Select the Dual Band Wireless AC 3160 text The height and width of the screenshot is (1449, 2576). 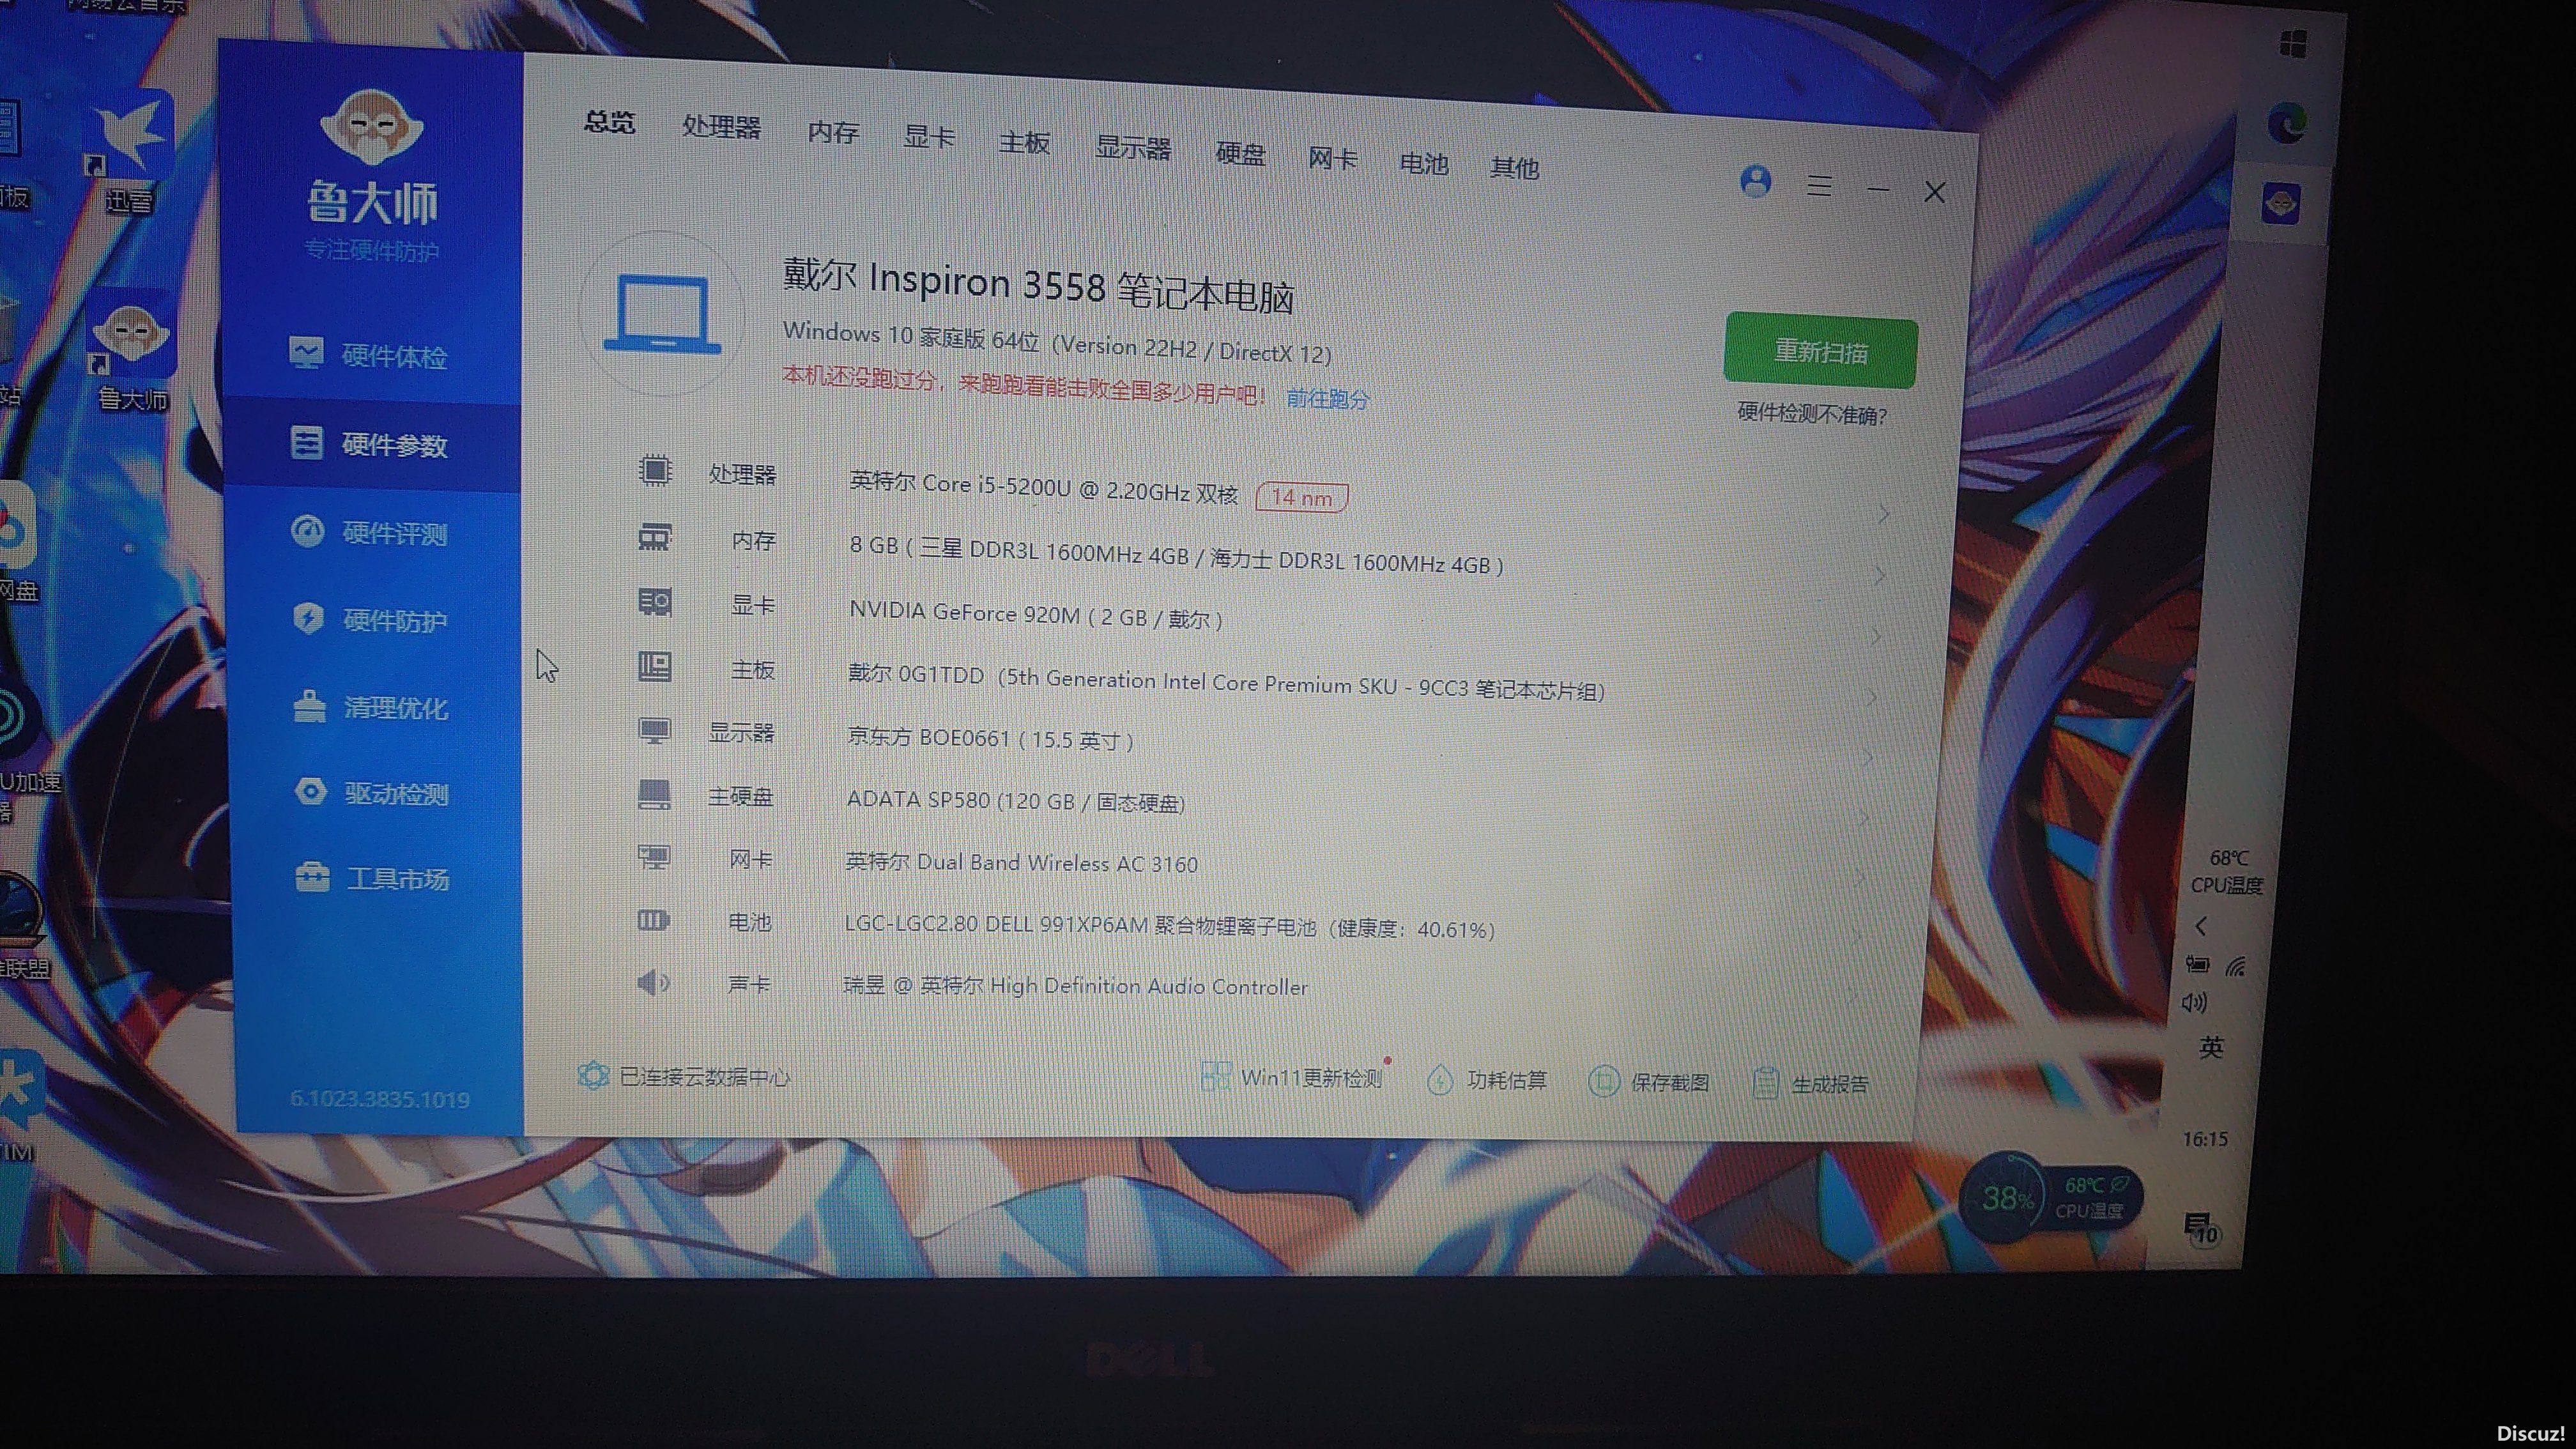(x=1021, y=862)
